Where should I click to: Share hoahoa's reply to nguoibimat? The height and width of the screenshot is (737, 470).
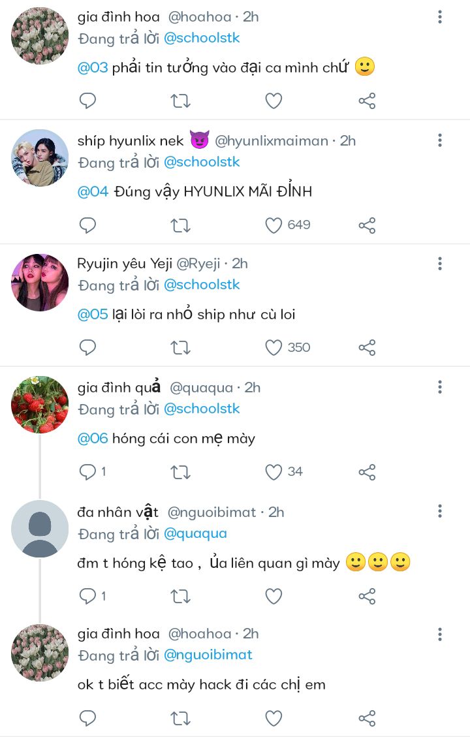click(367, 719)
